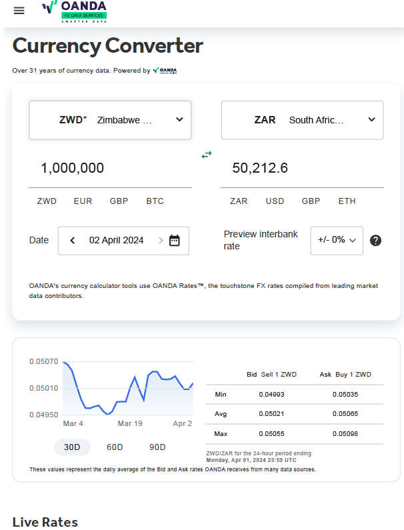Click the Min row label
This screenshot has height=530, width=404.
click(221, 395)
